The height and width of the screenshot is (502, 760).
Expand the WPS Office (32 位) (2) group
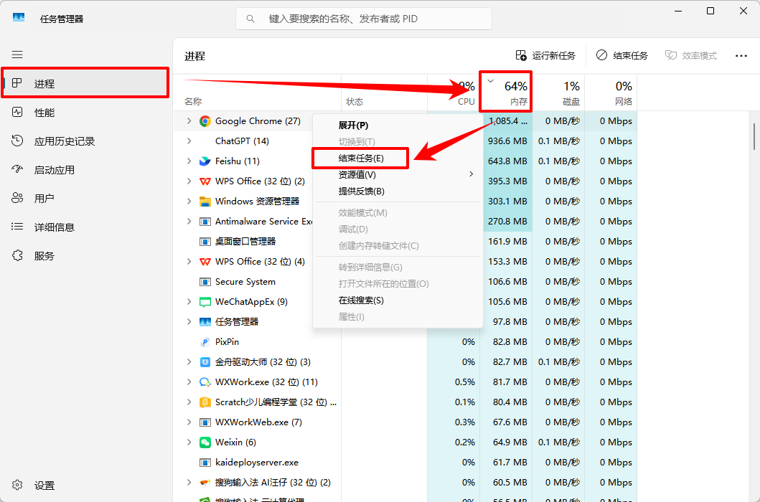189,181
